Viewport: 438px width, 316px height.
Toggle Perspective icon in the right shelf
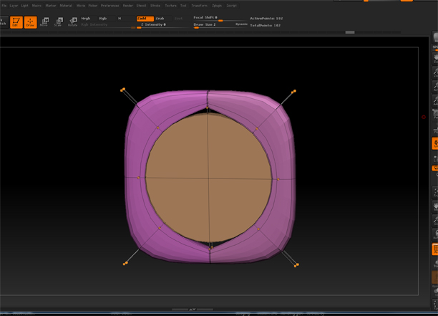pyautogui.click(x=435, y=114)
